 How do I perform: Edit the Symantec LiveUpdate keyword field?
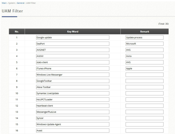[73, 93]
